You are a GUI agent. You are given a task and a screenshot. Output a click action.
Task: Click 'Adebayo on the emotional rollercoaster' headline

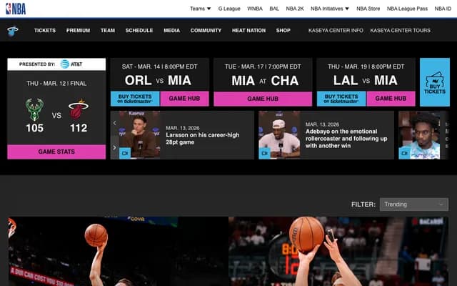346,139
